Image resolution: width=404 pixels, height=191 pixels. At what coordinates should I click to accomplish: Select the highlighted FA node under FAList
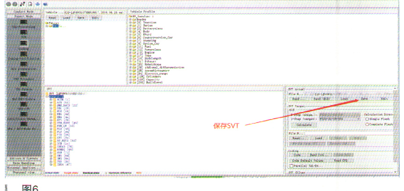point(56,26)
